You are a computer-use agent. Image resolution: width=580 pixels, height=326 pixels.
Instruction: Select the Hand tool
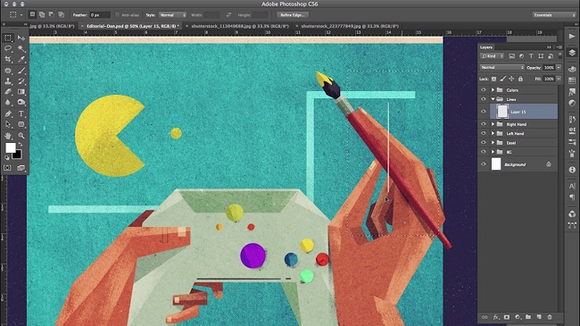[x=8, y=136]
